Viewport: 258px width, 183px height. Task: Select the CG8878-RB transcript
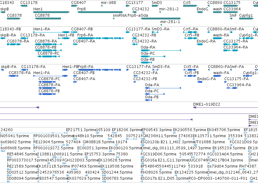point(48,50)
